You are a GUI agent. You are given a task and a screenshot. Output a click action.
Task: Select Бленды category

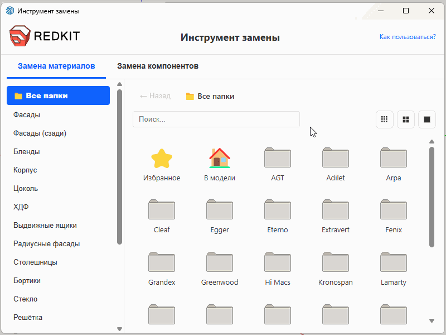59,151
